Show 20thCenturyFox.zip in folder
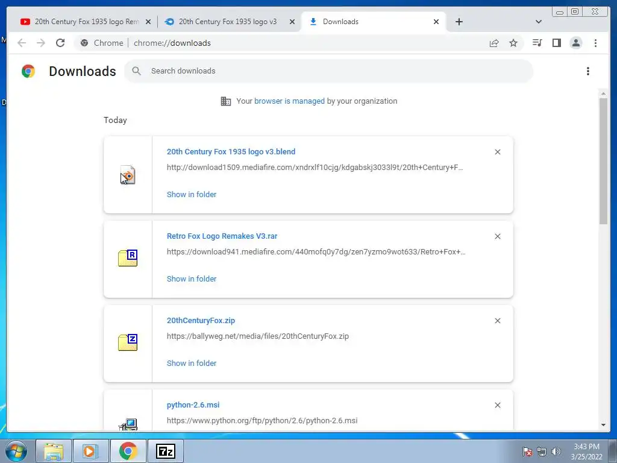 tap(192, 363)
